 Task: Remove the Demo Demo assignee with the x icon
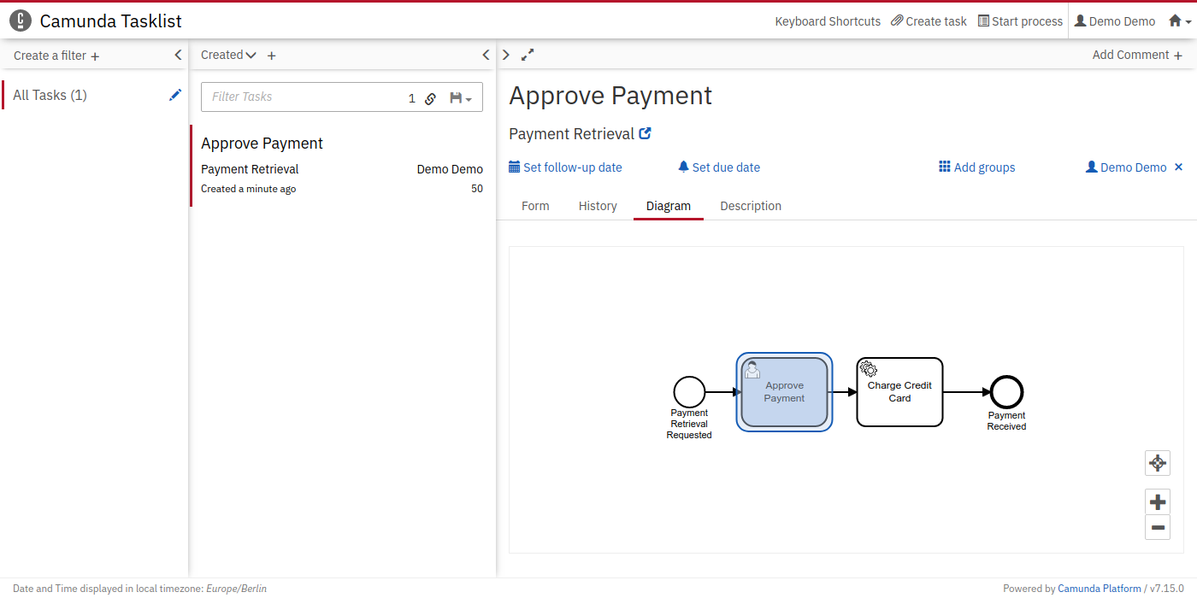coord(1178,167)
